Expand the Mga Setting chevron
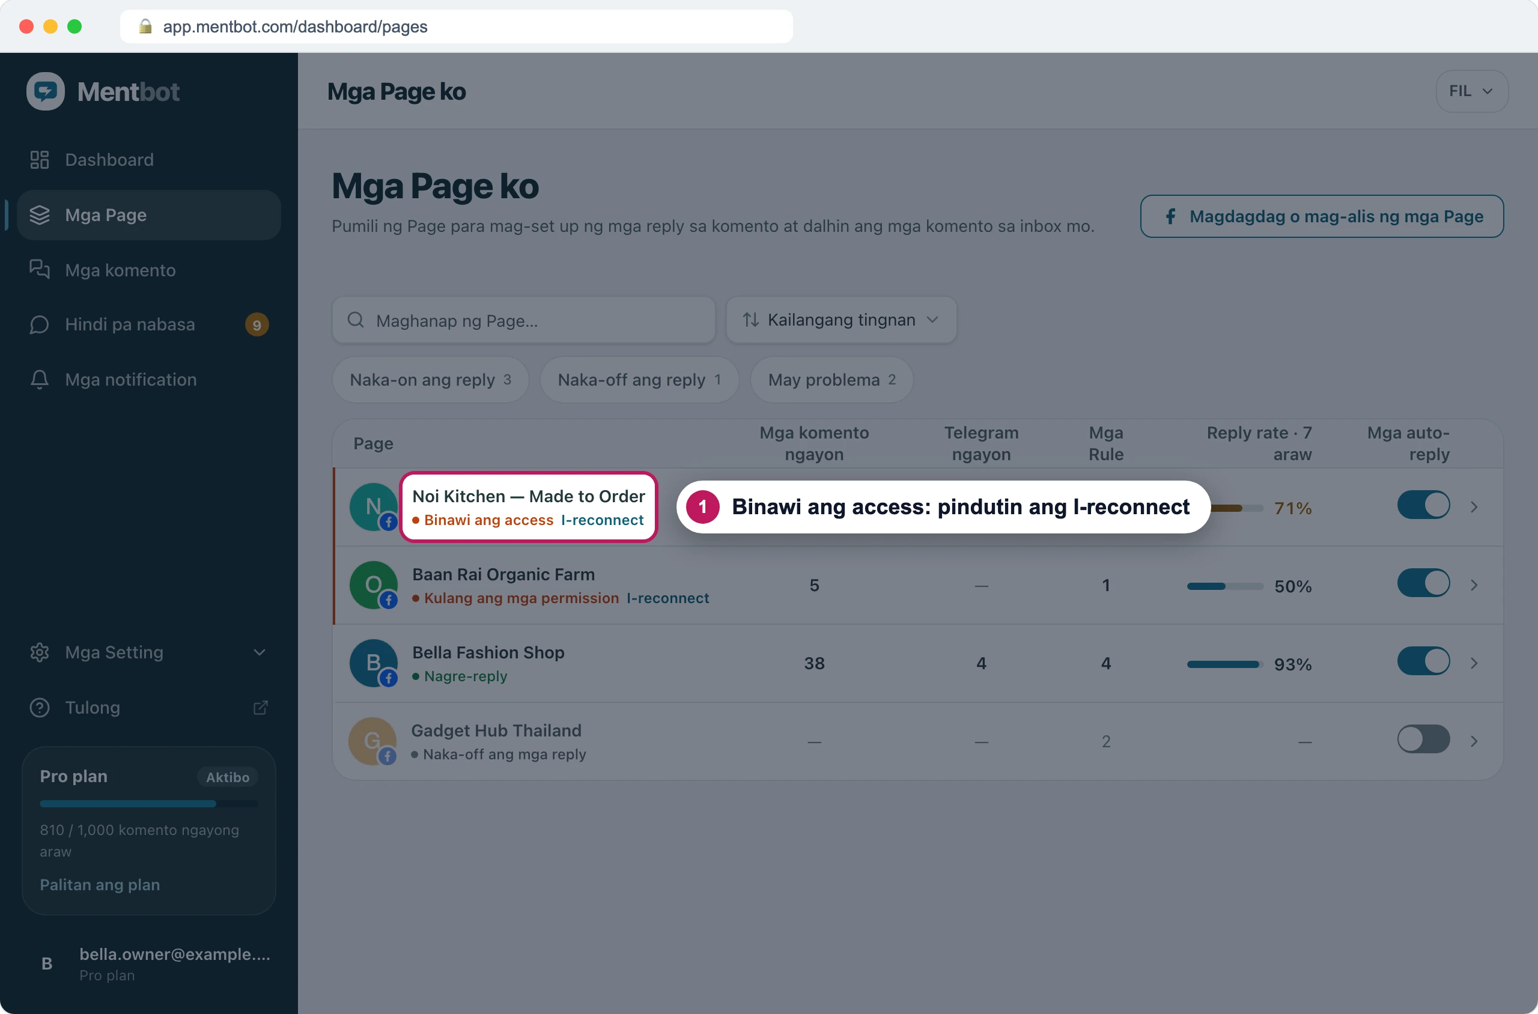Viewport: 1538px width, 1014px height. 260,652
